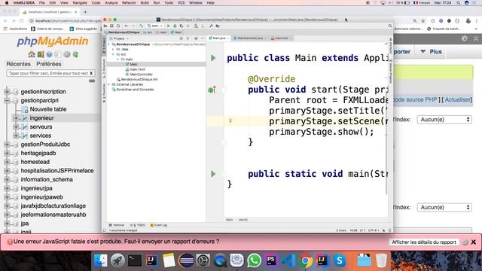Viewport: 482px width, 271px height.
Task: Open the Main run configuration dropdown
Action: click(155, 26)
